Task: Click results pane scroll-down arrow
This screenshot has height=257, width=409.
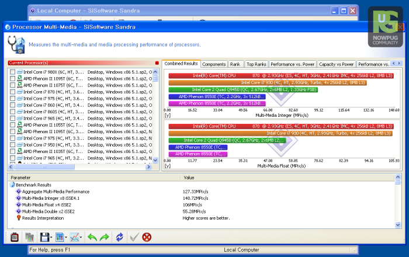Action: coord(398,225)
